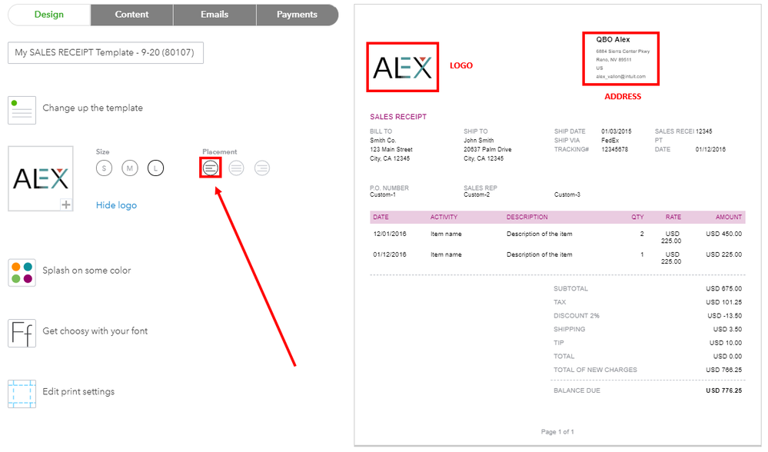Click the dashed print settings icon

(22, 394)
